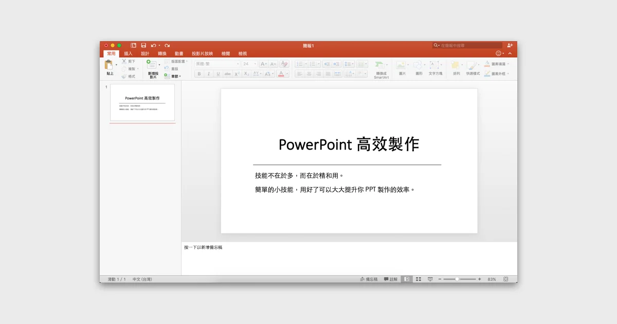The height and width of the screenshot is (324, 617).
Task: Click the smiley feedback icon
Action: tap(498, 53)
